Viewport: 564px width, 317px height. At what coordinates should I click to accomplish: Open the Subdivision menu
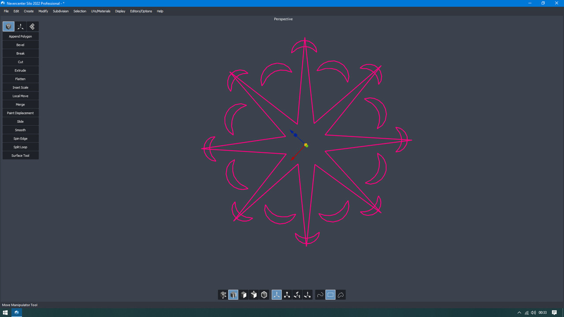pyautogui.click(x=61, y=11)
